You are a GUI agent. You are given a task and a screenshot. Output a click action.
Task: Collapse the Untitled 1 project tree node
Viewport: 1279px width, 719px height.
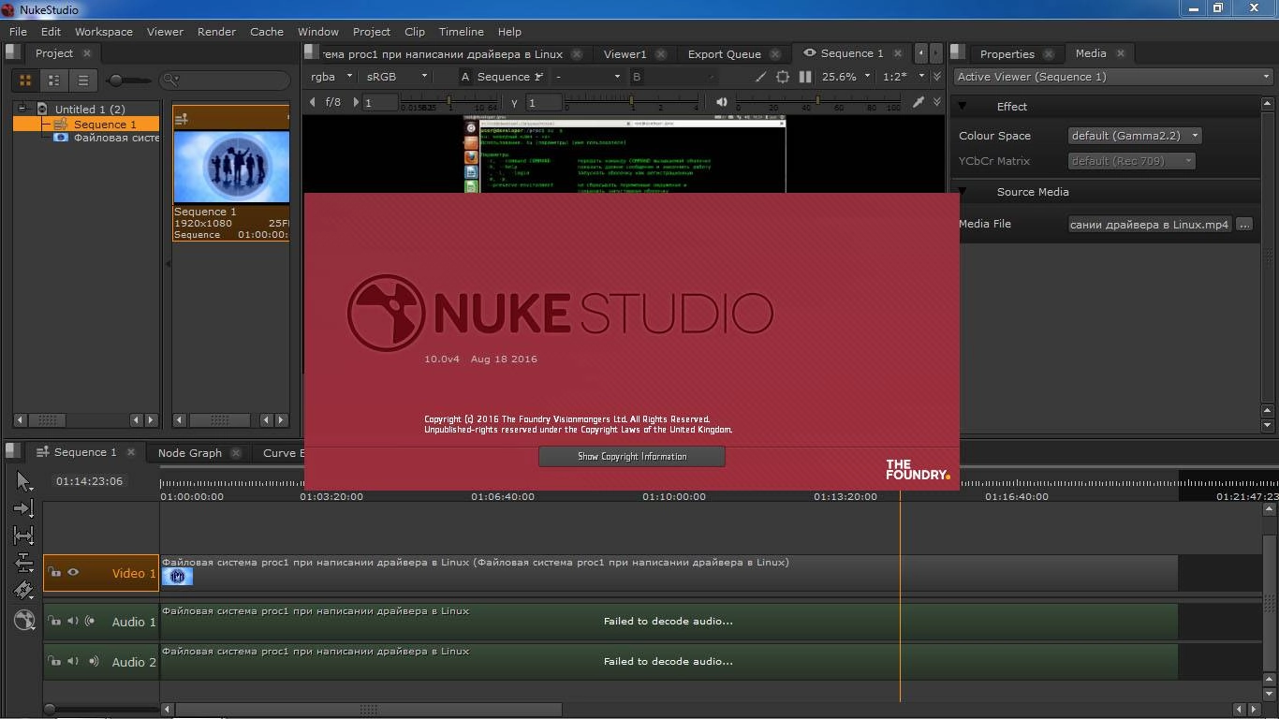click(x=22, y=109)
